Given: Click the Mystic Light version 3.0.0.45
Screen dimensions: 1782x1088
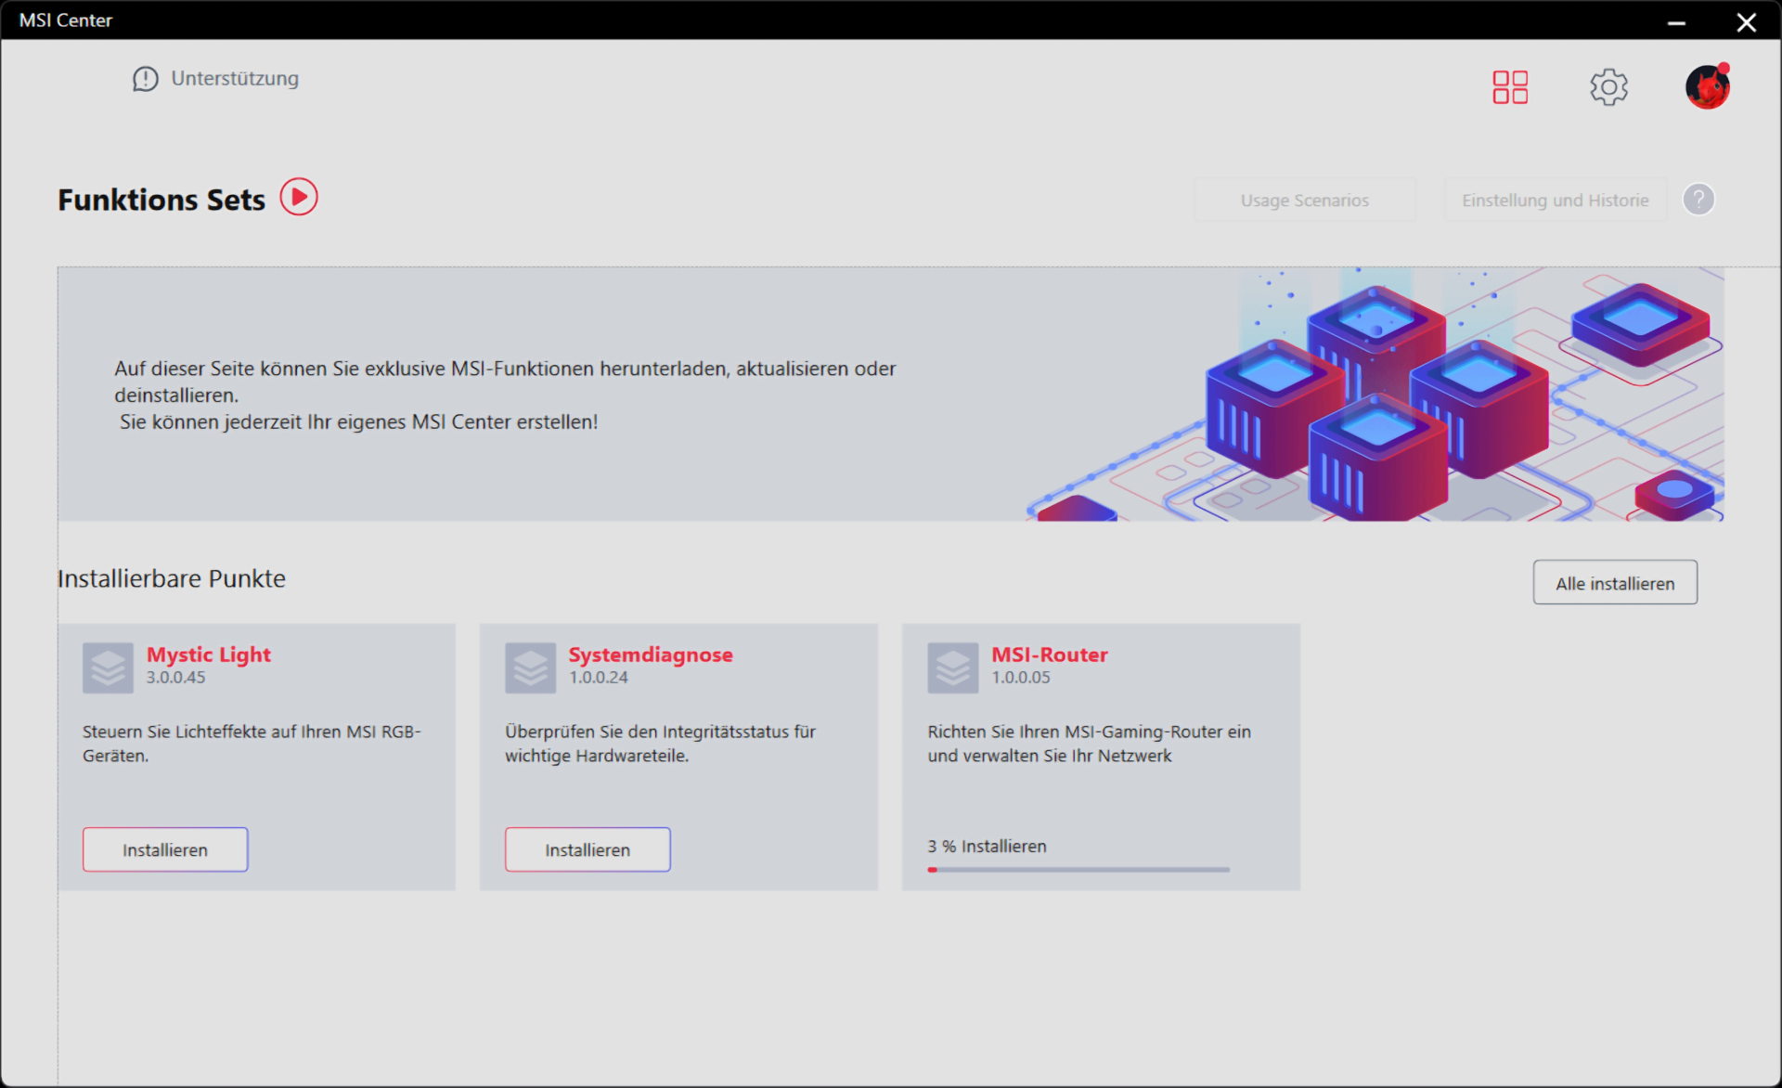Looking at the screenshot, I should (176, 678).
